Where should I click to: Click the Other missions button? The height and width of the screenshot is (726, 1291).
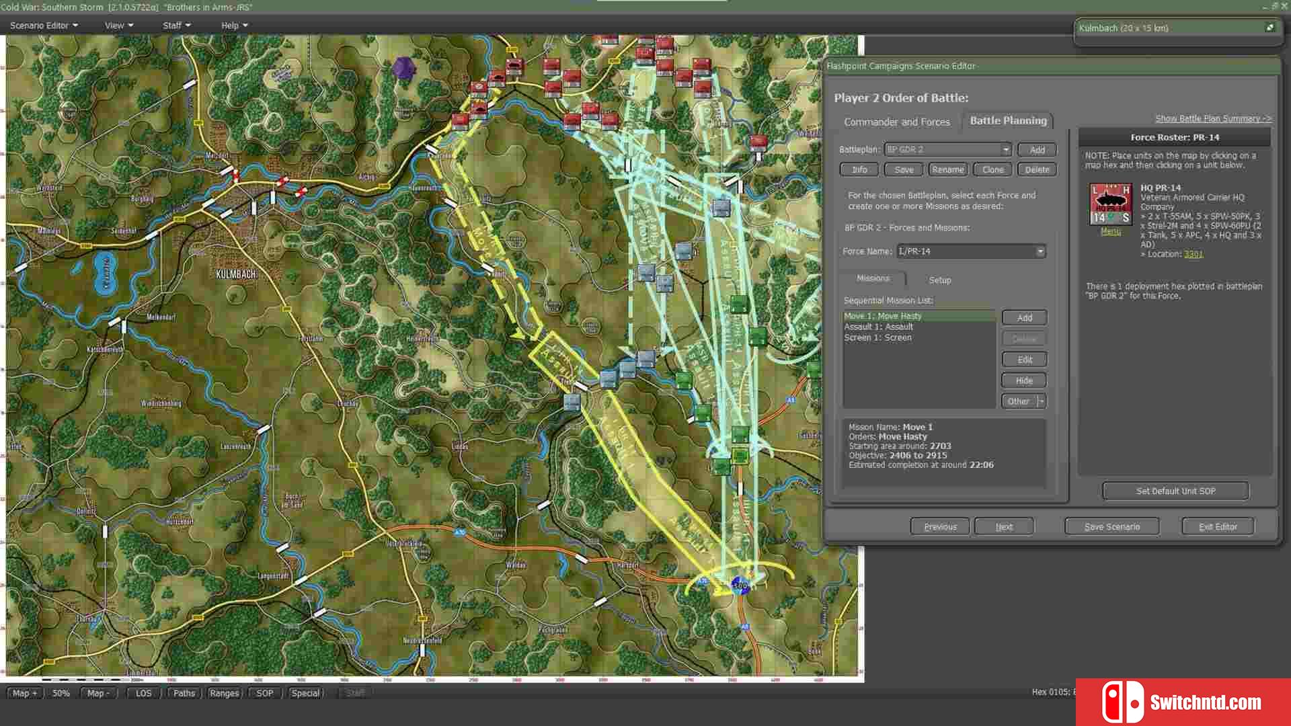point(1019,401)
